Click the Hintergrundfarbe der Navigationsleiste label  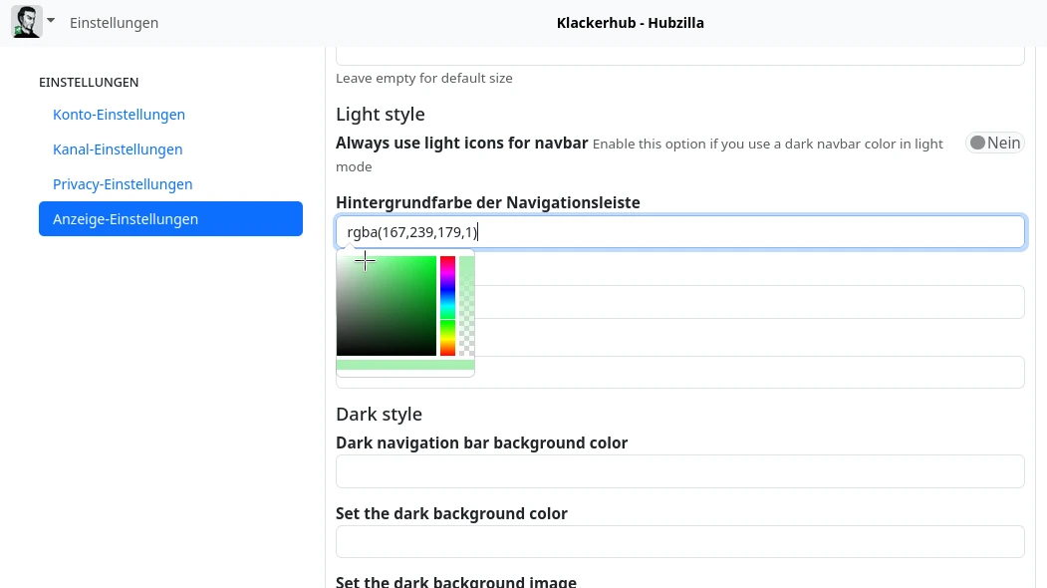[x=487, y=202]
